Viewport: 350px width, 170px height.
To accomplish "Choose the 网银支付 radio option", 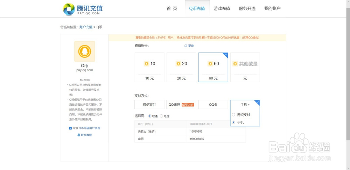I will tap(233, 115).
